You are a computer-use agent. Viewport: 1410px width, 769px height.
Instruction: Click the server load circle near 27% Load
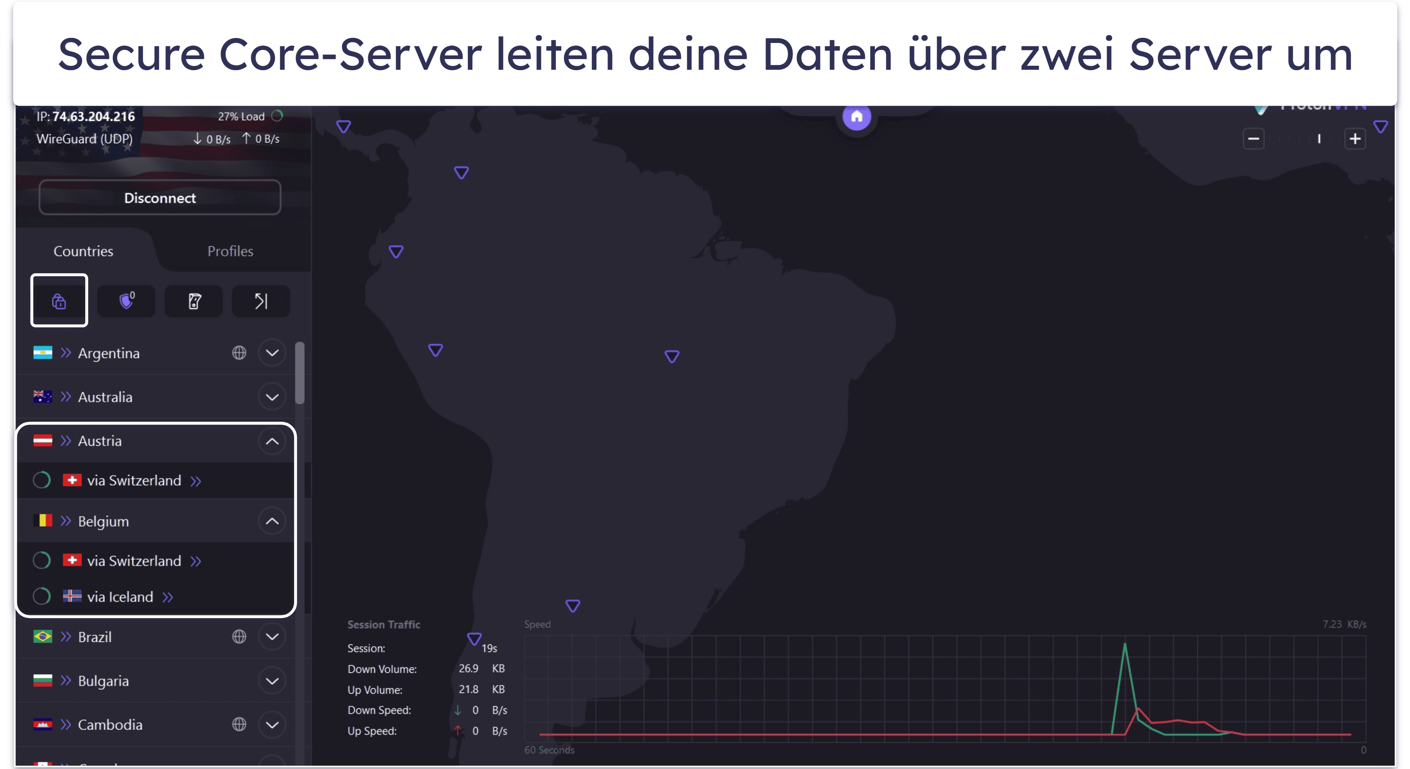[x=278, y=115]
